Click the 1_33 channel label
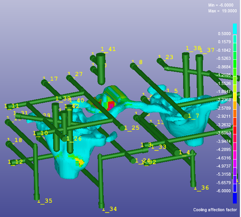The image size is (241, 217). (158, 147)
